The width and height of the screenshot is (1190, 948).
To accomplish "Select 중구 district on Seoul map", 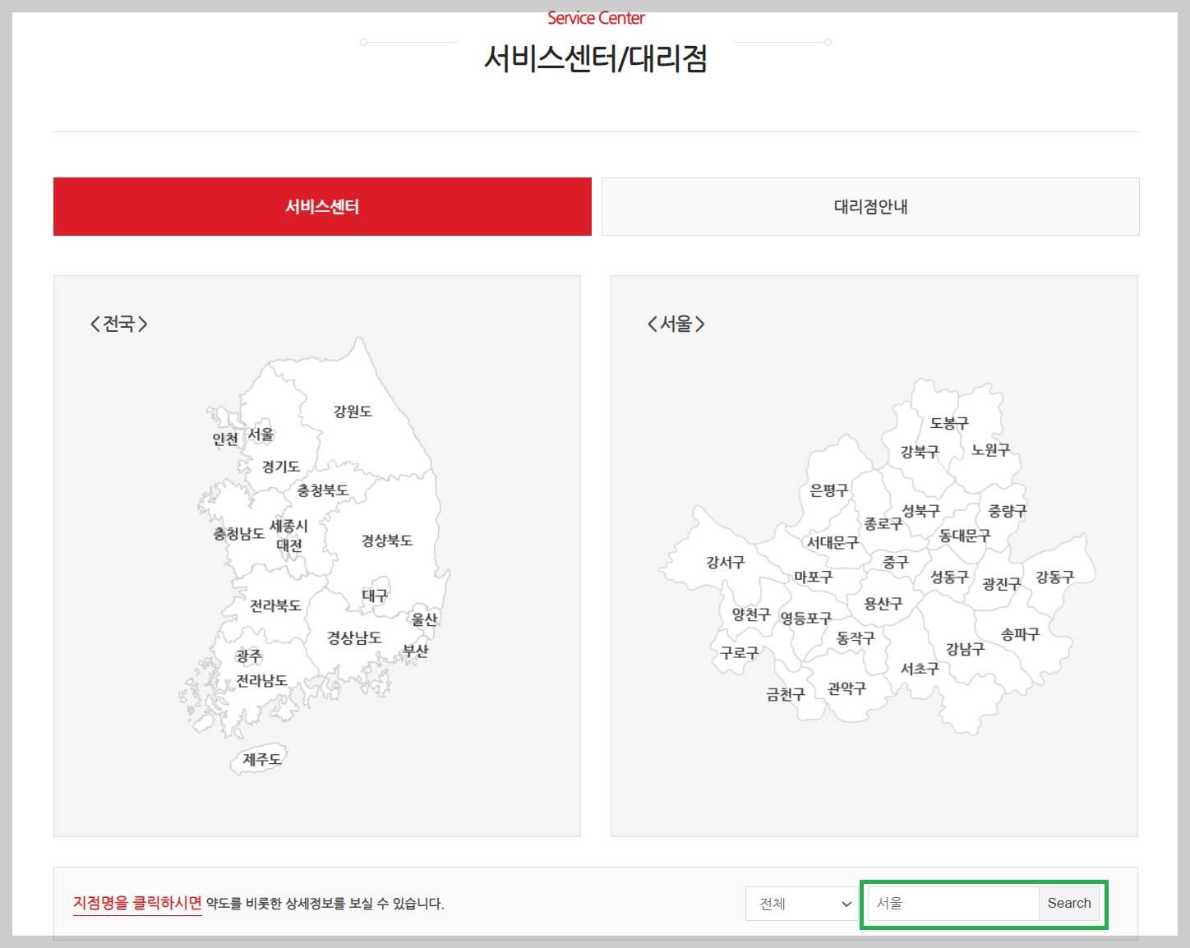I will pos(896,563).
